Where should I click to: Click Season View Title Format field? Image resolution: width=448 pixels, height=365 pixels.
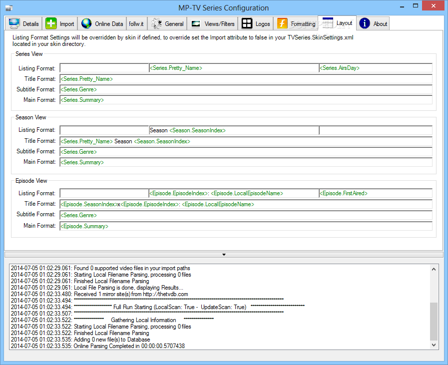point(246,141)
